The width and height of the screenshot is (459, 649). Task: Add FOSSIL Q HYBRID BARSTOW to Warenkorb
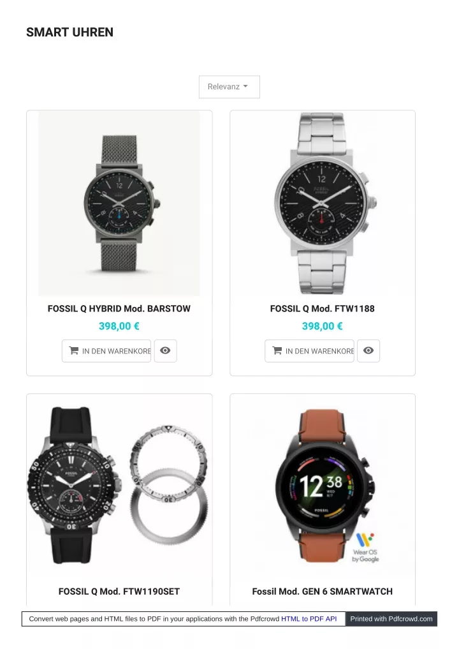[x=106, y=351]
